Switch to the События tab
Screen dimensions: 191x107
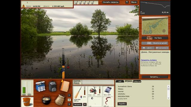(137, 81)
